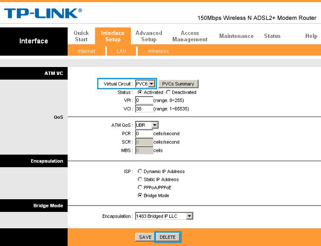Open the Status tab
This screenshot has height=246, width=321.
[272, 36]
